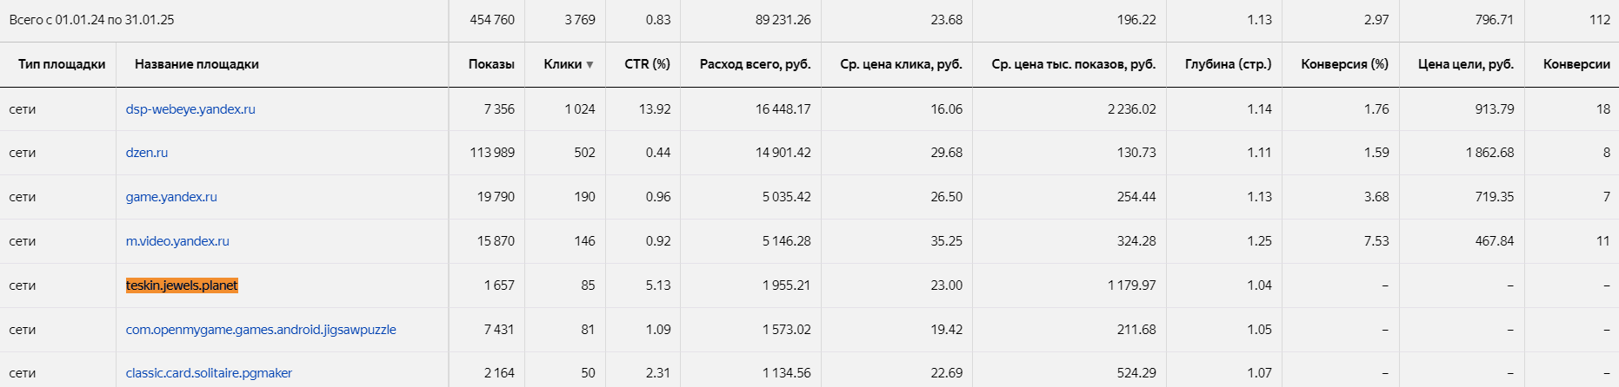Sort by Ср. цена тыс. показов header

[x=1073, y=64]
